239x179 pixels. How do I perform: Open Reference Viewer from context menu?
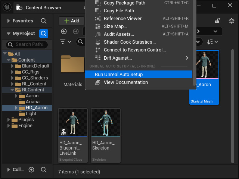pos(139,18)
